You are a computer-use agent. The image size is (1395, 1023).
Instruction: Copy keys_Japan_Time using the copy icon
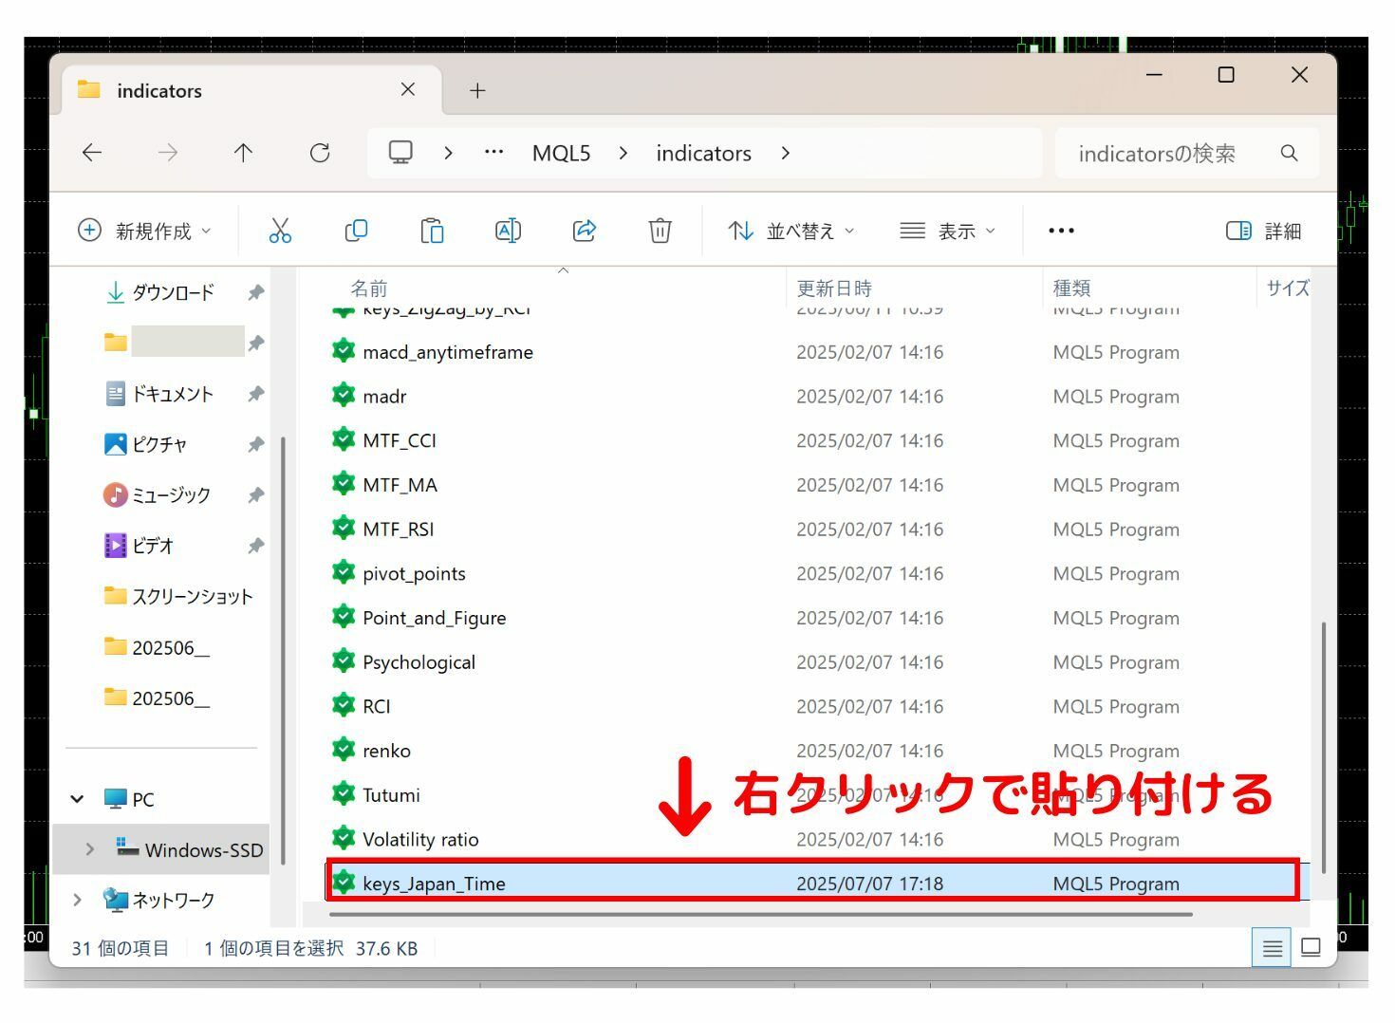[x=356, y=230]
